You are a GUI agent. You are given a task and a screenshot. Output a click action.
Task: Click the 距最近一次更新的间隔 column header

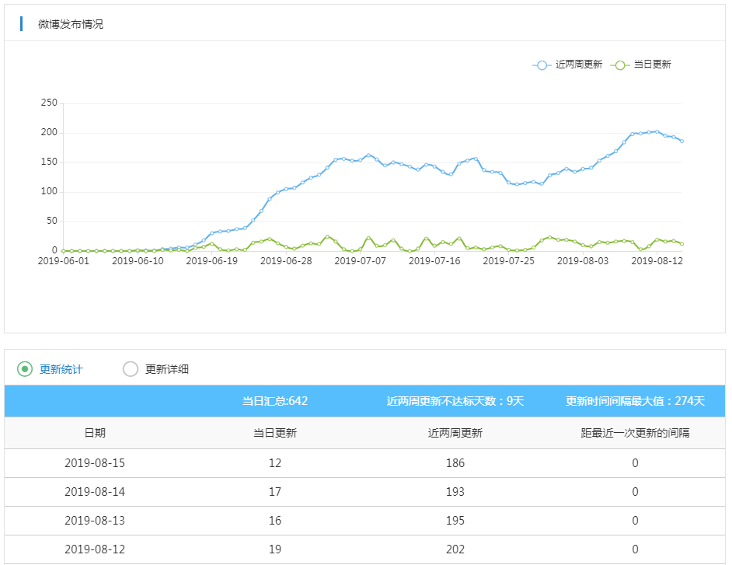(x=635, y=433)
